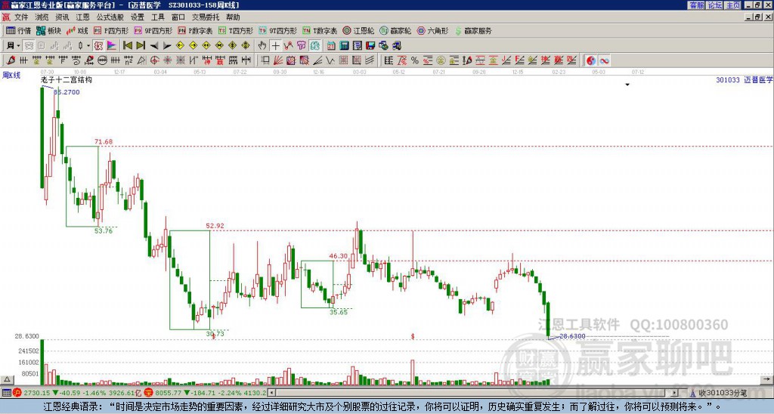Click the floppy disk save icon
774x414 pixels.
click(x=370, y=46)
